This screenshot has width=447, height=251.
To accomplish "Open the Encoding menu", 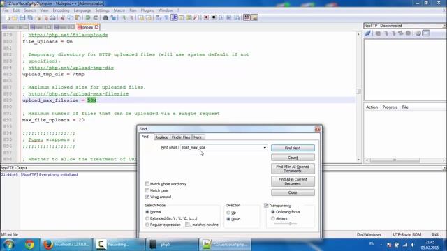I will (x=61, y=10).
